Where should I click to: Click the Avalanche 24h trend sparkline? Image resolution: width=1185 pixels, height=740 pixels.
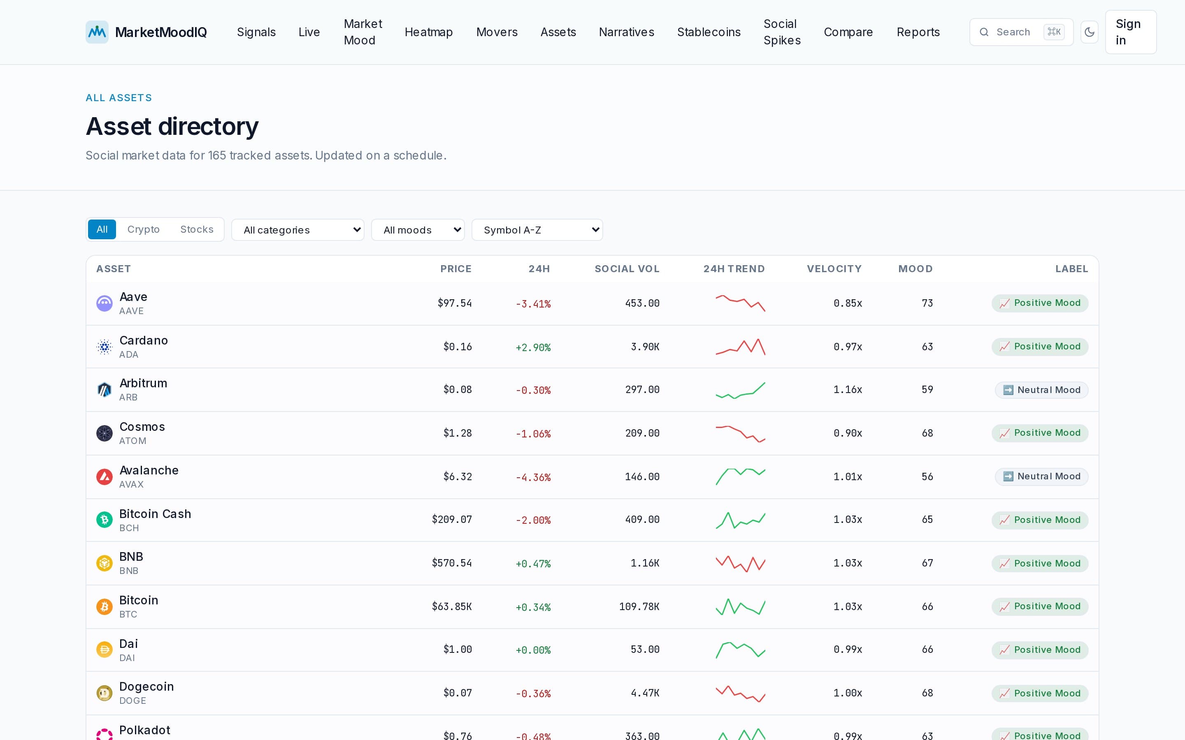tap(740, 477)
